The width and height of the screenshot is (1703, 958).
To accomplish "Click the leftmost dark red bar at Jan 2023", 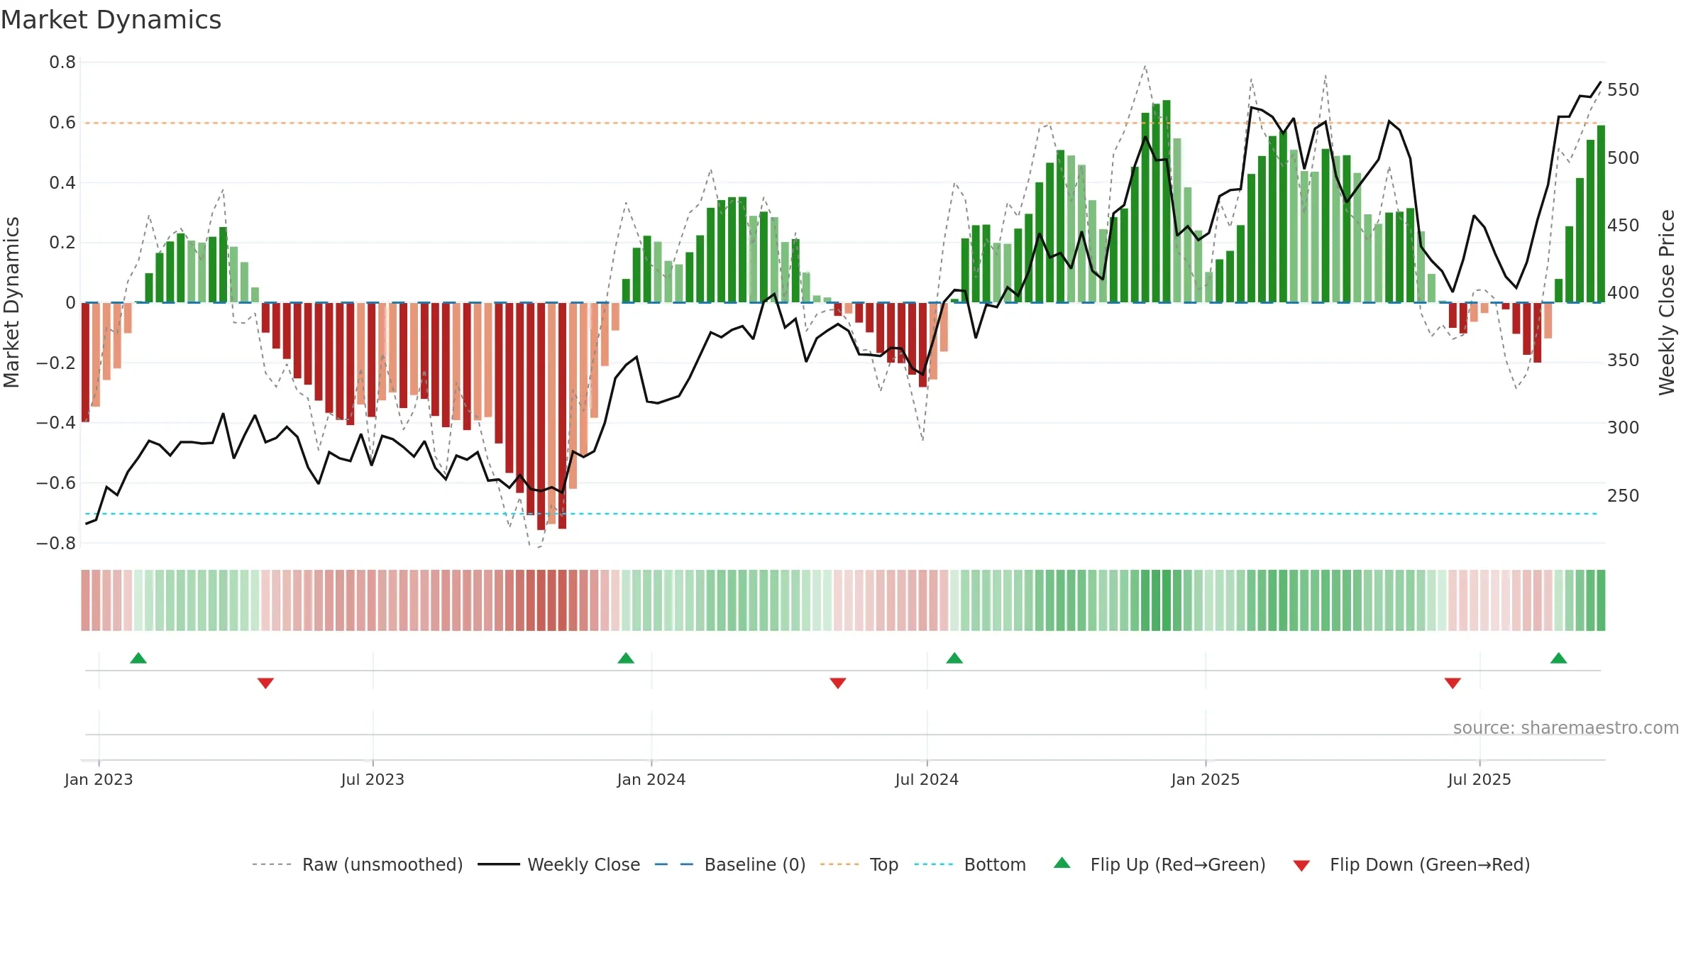I will point(85,362).
